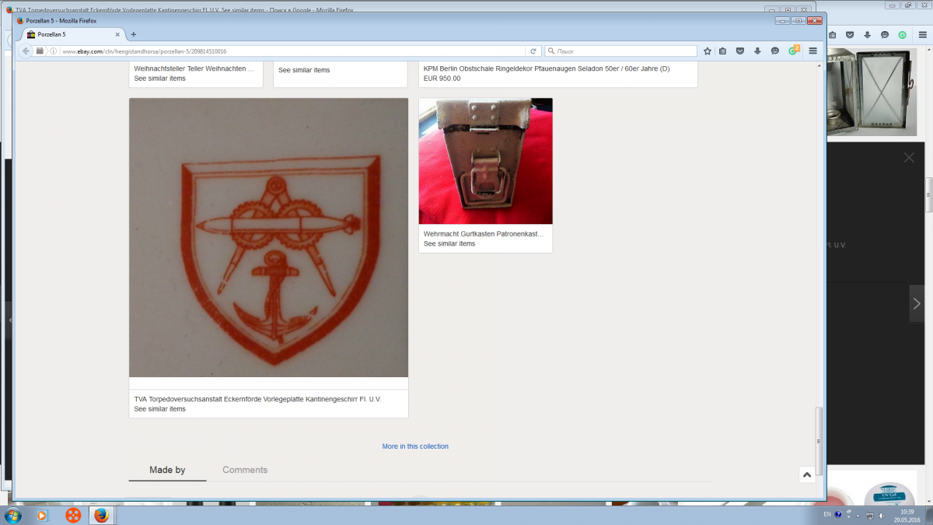The image size is (933, 525).
Task: Click the scrollbar up arrow of front window
Action: click(818, 67)
